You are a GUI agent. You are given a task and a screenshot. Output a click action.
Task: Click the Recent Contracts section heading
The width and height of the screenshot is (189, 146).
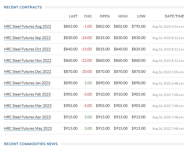23,7
